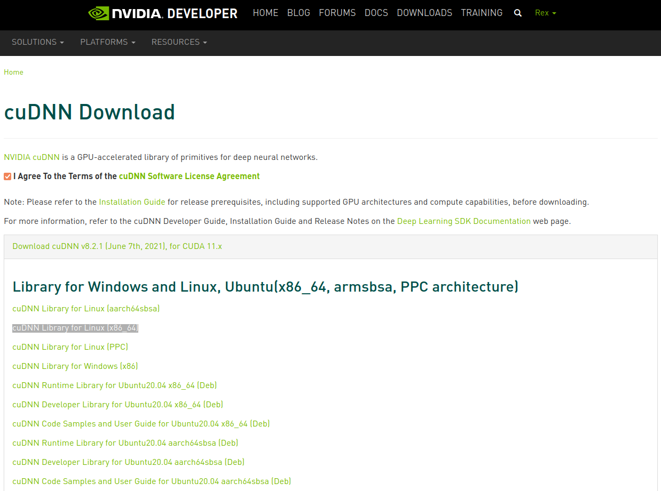Image resolution: width=661 pixels, height=491 pixels.
Task: Download Runtime Library for Ubuntu20.04 aarch64sbsa (Deb)
Action: point(125,443)
